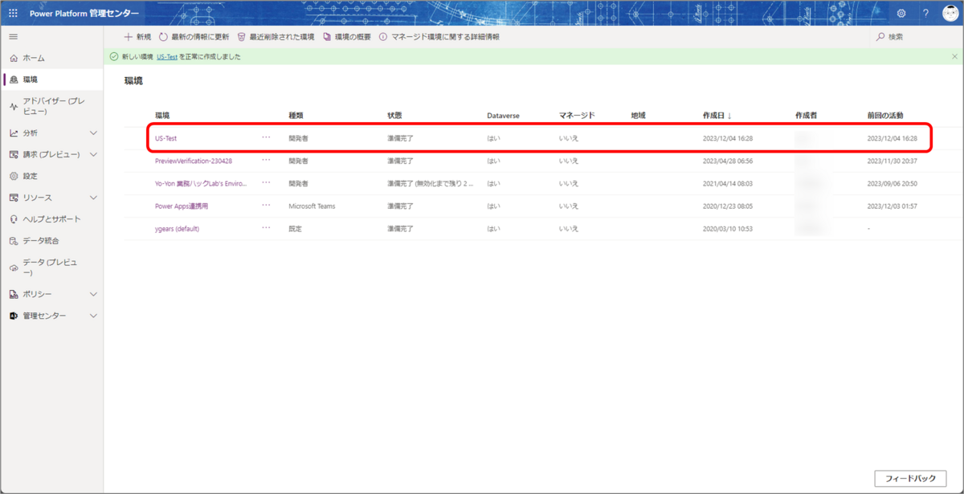
Task: Click 最新の情報に更新 refresh command
Action: 194,37
